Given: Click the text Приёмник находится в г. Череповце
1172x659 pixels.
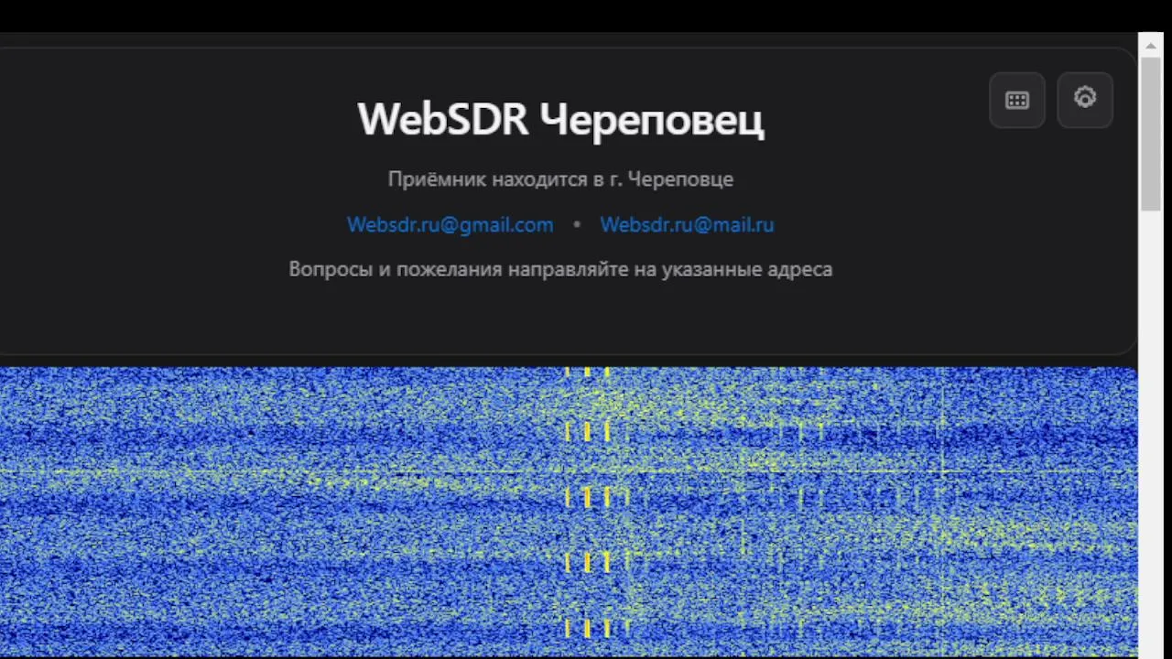Looking at the screenshot, I should tap(560, 179).
